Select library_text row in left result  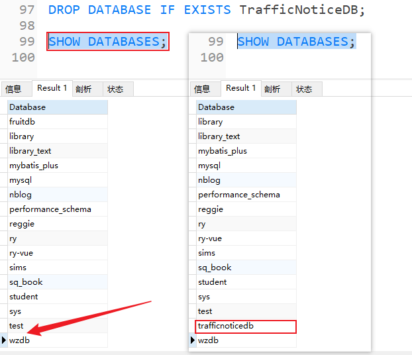[x=58, y=151]
